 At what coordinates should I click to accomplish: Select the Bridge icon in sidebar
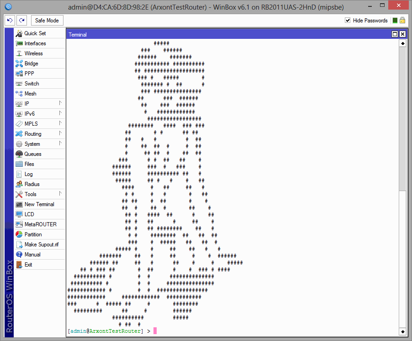(x=19, y=64)
